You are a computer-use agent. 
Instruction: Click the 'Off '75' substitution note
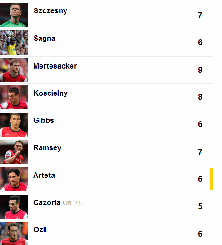click(72, 203)
